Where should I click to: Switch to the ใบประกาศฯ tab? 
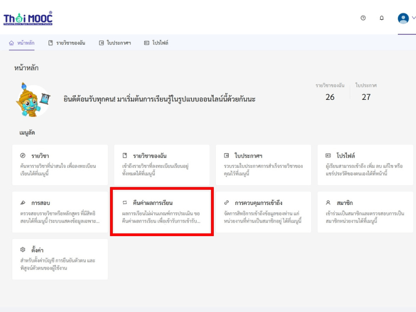(x=115, y=43)
